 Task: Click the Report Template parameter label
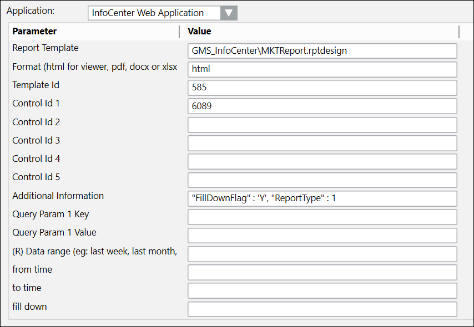pyautogui.click(x=46, y=48)
